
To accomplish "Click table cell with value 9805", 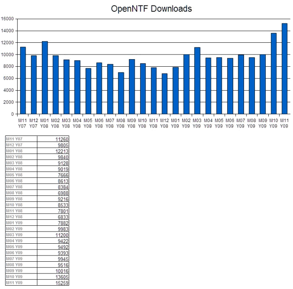I will [53, 145].
